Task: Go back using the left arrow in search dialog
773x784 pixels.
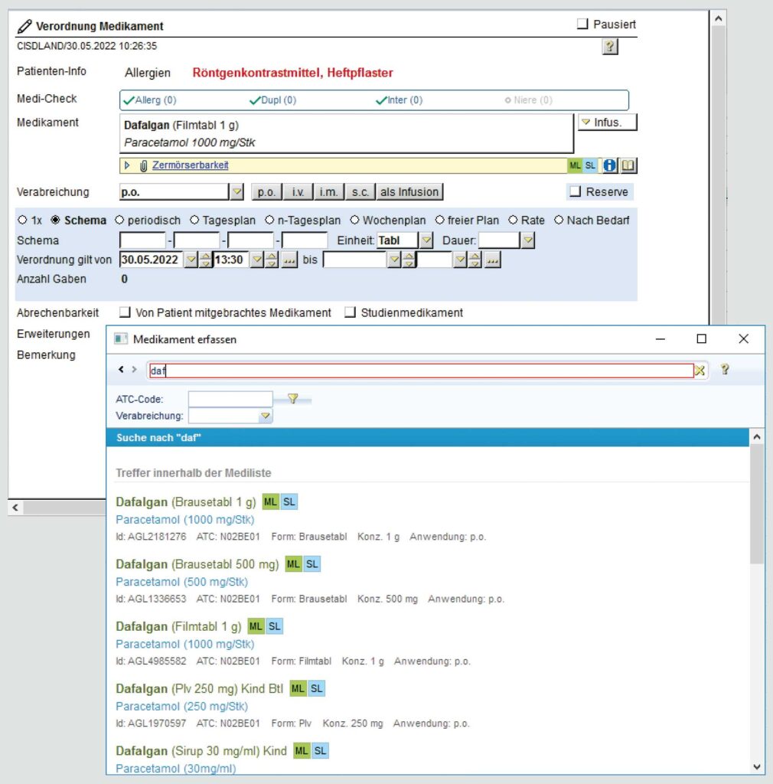Action: (121, 370)
